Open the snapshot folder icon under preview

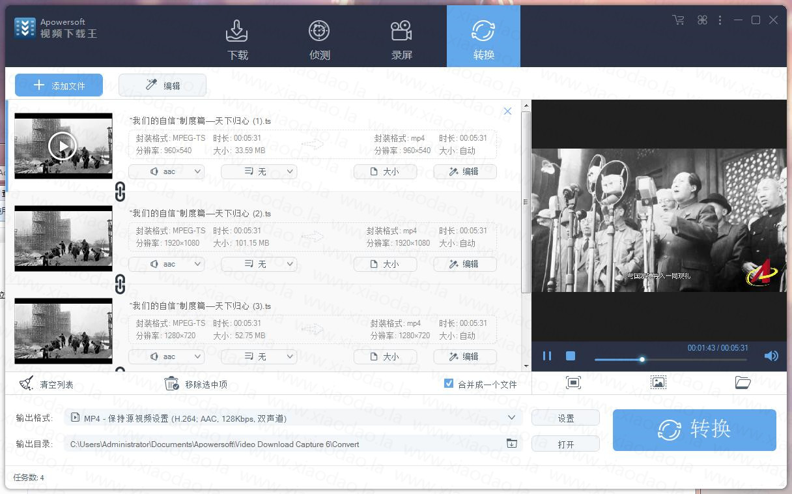pyautogui.click(x=743, y=383)
